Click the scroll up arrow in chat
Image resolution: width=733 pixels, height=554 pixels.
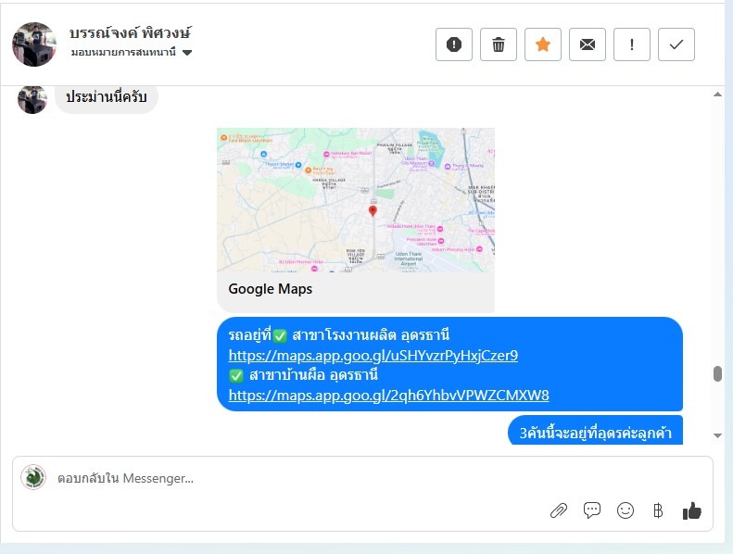coord(717,94)
